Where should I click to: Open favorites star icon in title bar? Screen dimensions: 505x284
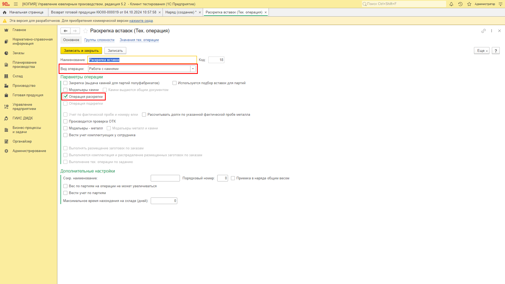469,4
